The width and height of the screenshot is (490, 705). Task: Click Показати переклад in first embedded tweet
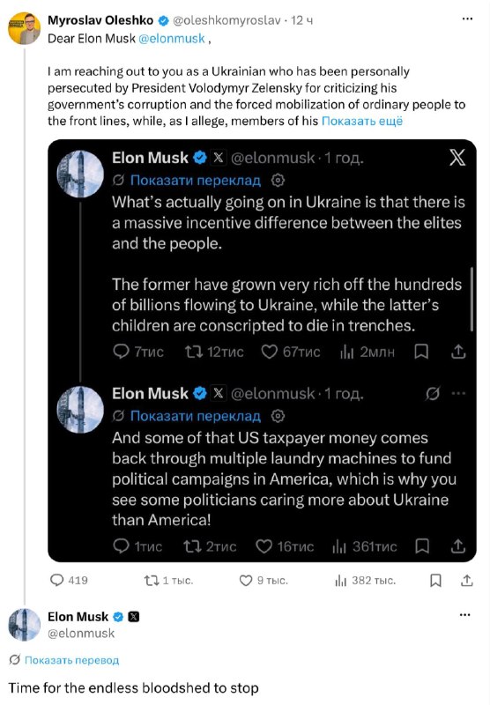pyautogui.click(x=195, y=181)
